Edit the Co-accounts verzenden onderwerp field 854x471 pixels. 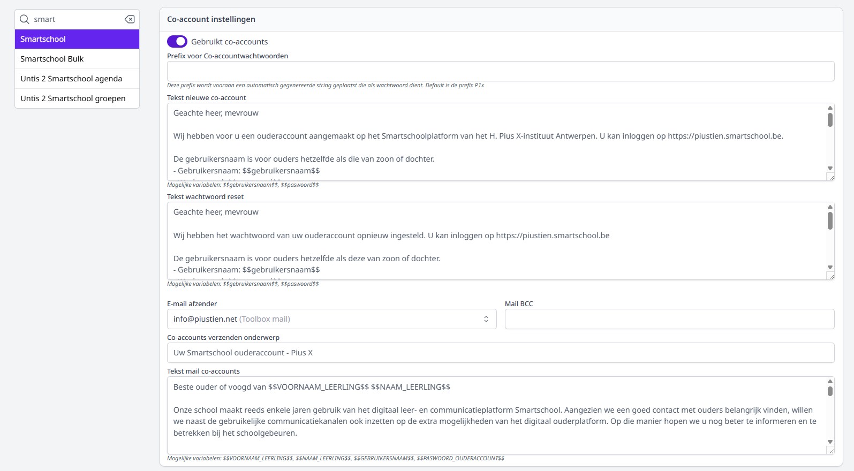500,353
